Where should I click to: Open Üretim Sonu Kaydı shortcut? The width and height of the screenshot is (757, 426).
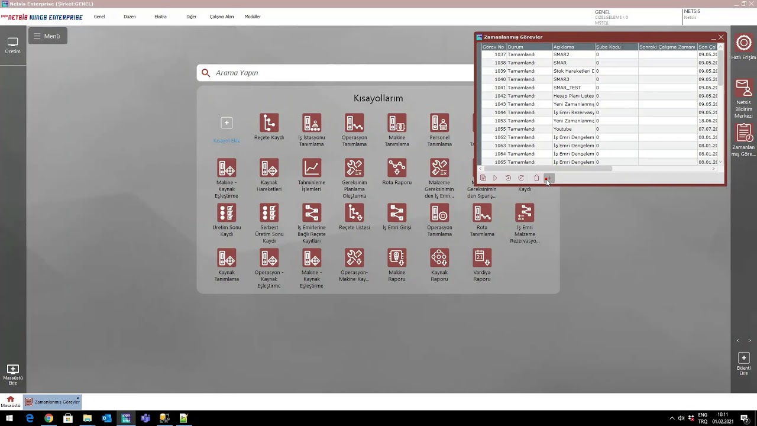tap(227, 220)
